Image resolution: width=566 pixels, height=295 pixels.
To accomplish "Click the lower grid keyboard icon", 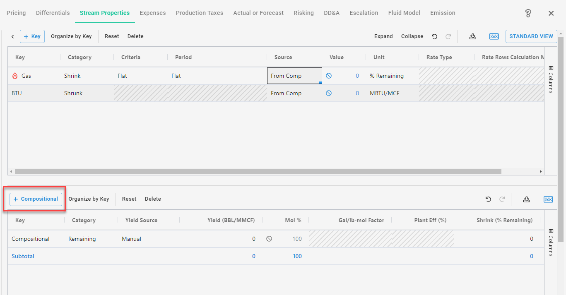I will point(548,199).
